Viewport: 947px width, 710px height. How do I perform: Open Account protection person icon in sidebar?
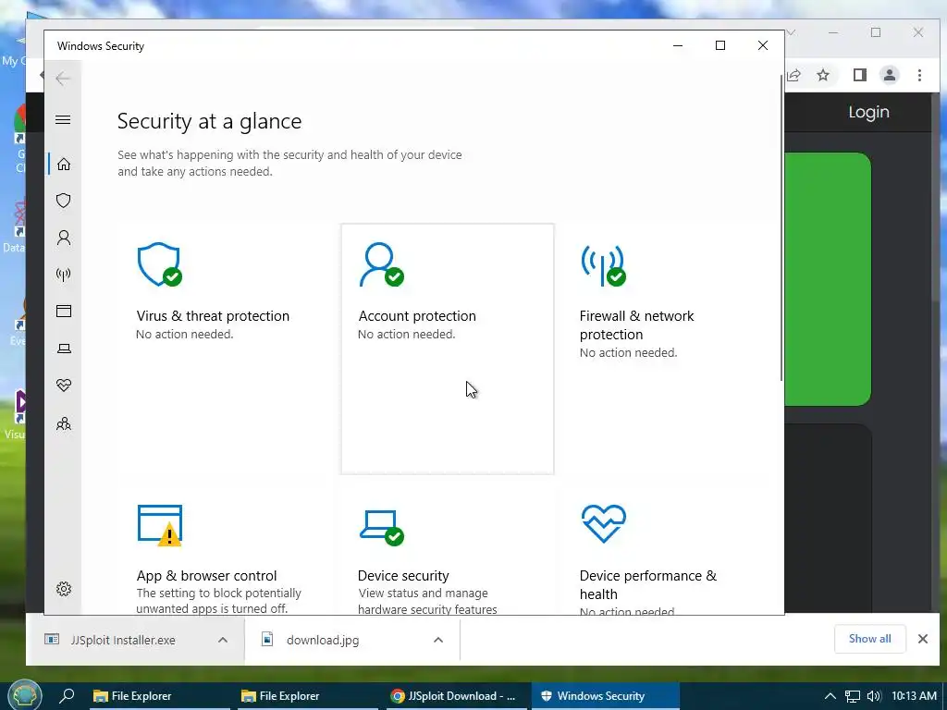pos(64,238)
